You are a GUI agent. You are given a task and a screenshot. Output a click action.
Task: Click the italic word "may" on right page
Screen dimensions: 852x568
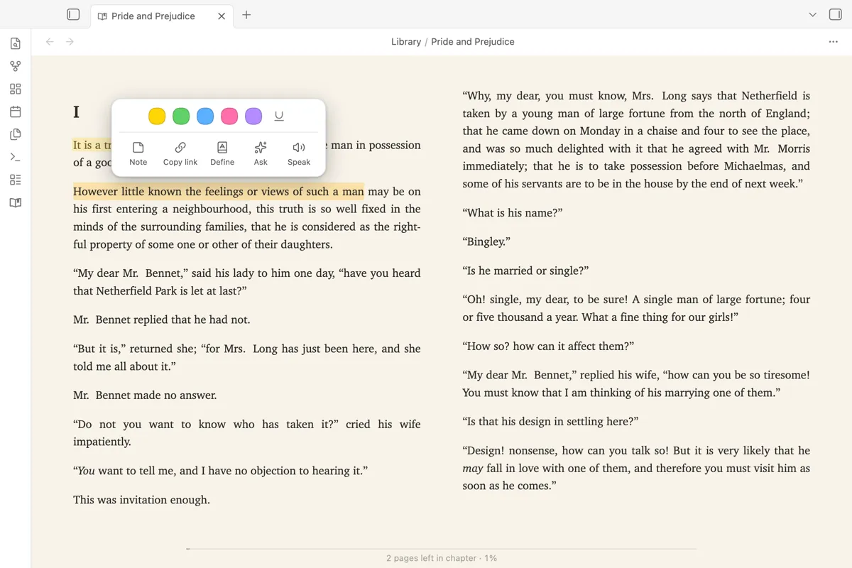473,469
